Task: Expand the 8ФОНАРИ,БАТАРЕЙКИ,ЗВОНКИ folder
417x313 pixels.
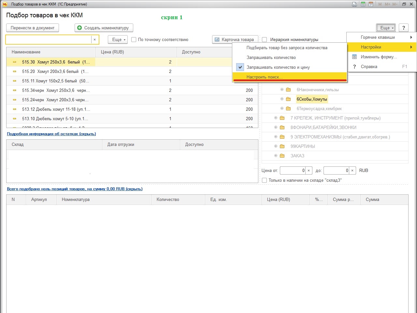Action: [x=276, y=127]
